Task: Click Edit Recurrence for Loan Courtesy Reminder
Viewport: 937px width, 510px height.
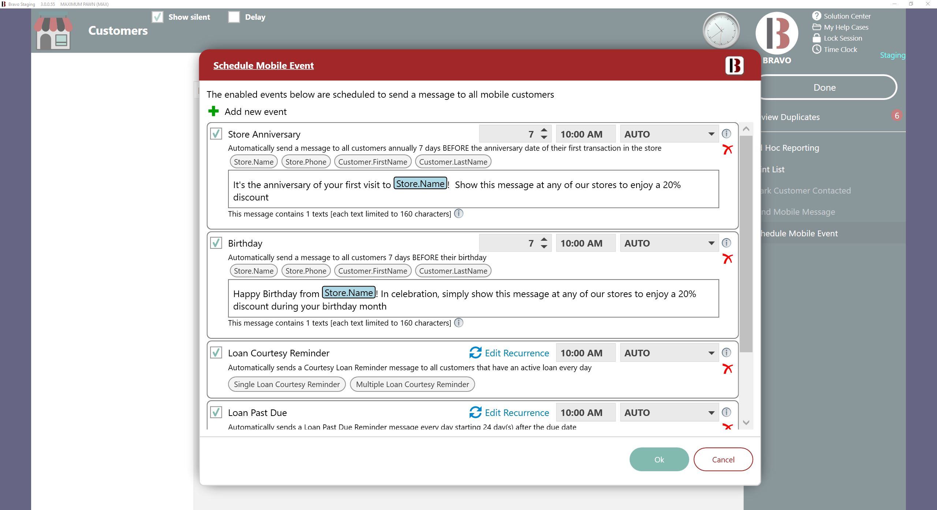Action: [517, 353]
